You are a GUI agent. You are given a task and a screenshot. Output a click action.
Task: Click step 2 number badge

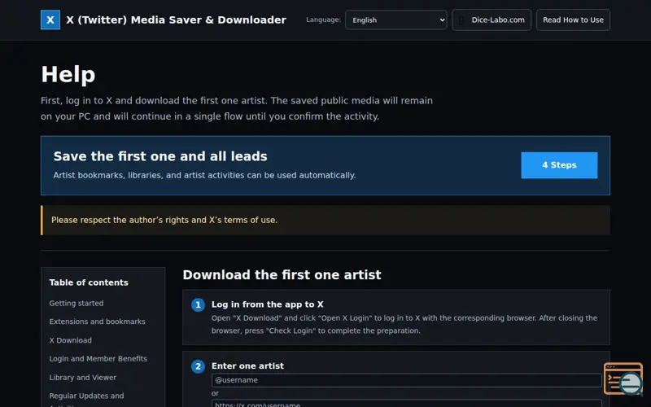click(x=198, y=367)
